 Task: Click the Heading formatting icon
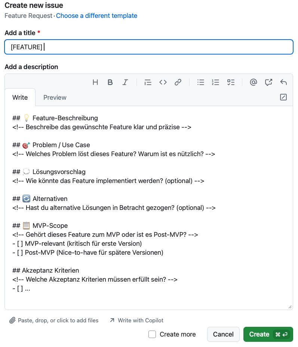point(95,82)
